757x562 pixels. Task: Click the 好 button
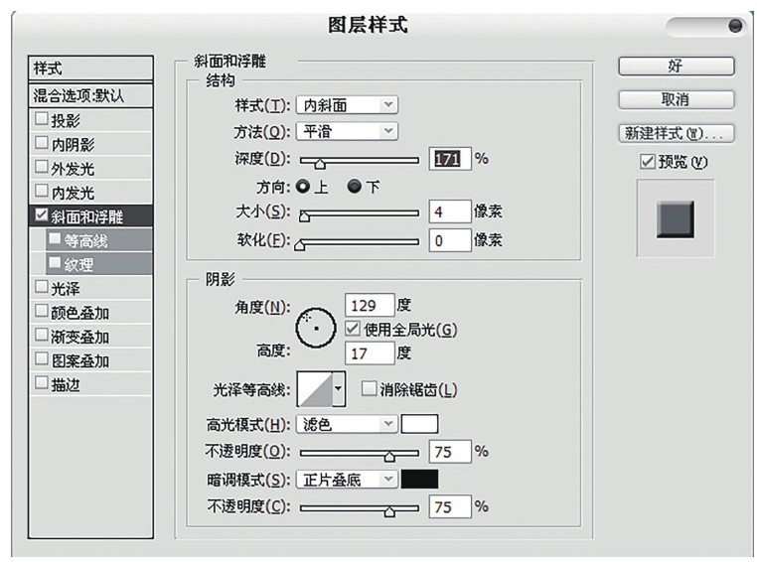pos(676,67)
